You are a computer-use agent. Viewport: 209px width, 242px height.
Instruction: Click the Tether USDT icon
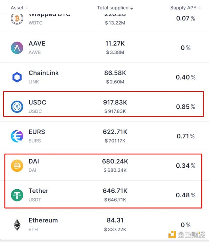[17, 195]
